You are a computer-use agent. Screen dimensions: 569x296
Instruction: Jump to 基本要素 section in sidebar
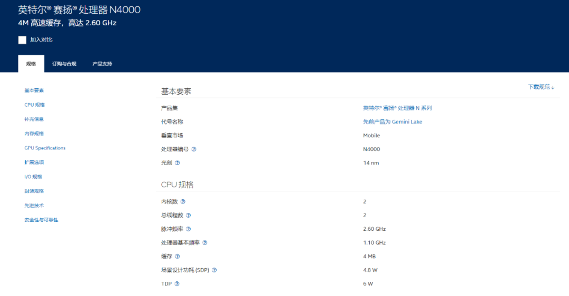click(34, 90)
